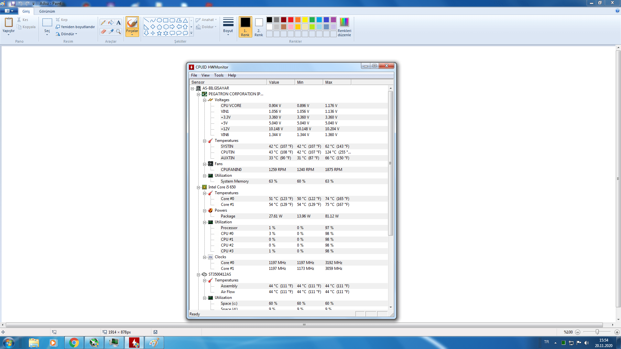621x349 pixels.
Task: Choose the red color swatch
Action: (x=290, y=20)
